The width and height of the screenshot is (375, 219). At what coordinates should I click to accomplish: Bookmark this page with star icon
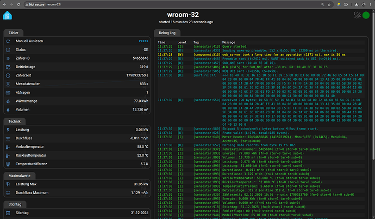coord(329,4)
